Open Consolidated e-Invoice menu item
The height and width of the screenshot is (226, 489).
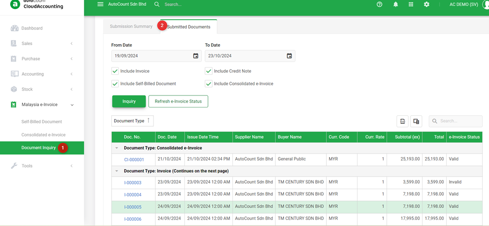(43, 135)
